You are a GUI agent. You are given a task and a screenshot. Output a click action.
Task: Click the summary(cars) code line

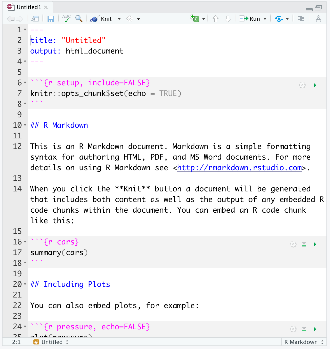(59, 253)
